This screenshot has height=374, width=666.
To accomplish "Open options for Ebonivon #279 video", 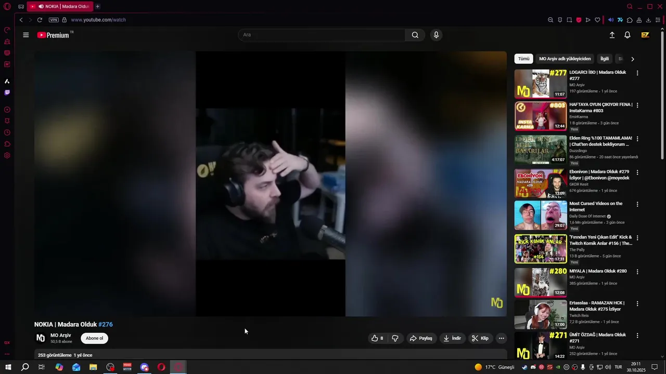I will (x=637, y=172).
